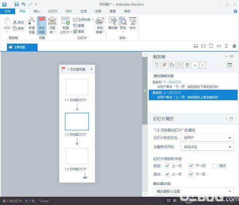Uncheck the 按钮 下一页 checkbox

[191, 166]
